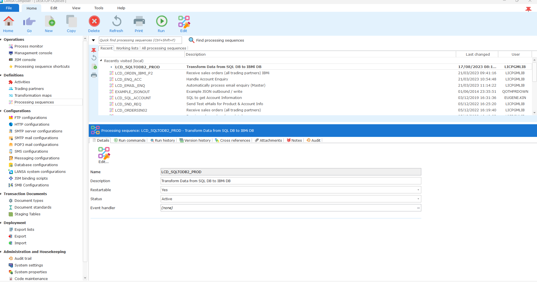Open the quick find dropdown arrow
The image size is (537, 287).
(94, 40)
